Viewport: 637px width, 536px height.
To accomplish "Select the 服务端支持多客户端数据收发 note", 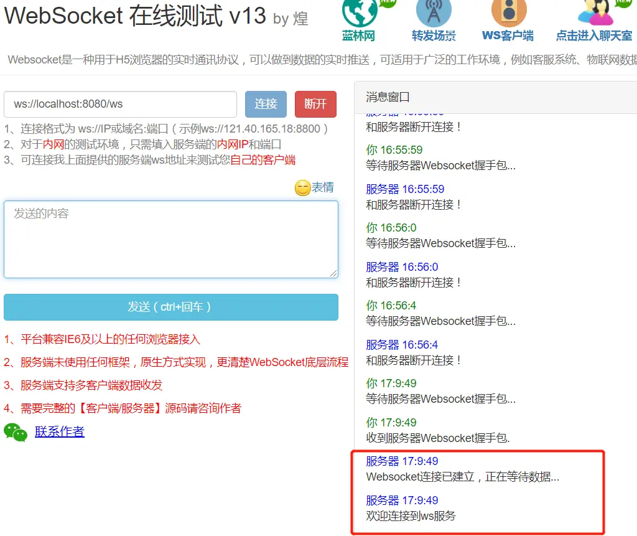I will (x=83, y=385).
